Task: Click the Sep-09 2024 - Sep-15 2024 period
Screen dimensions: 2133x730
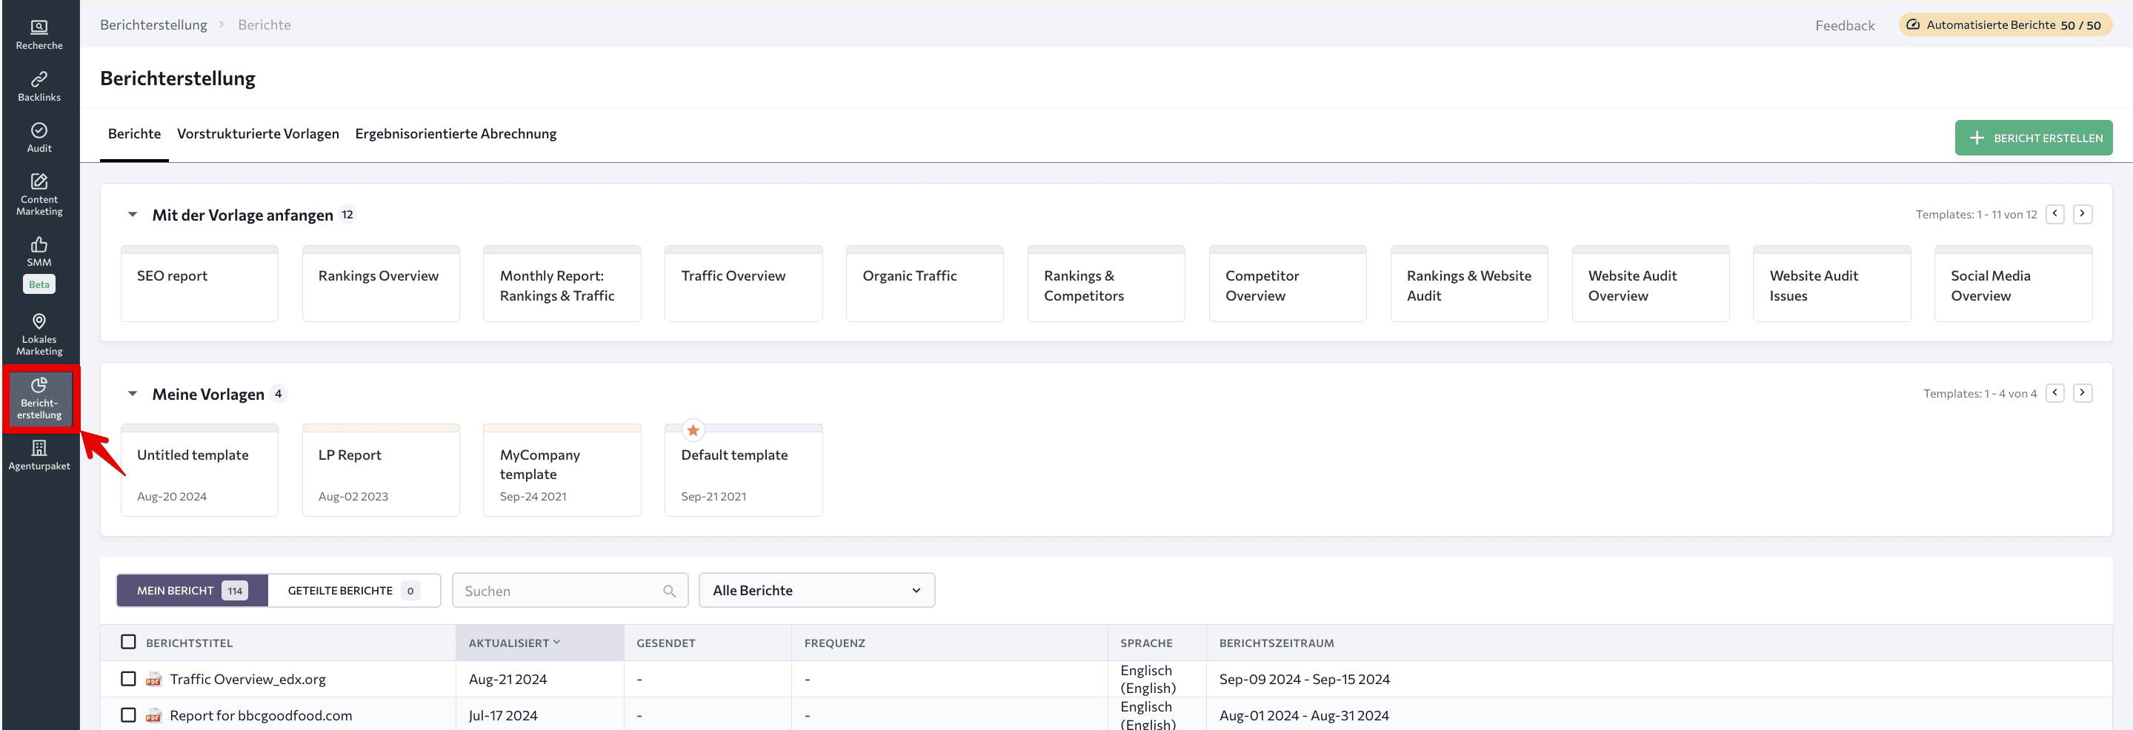Action: [x=1304, y=680]
